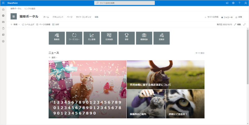Click the 共有 share button

[238, 17]
